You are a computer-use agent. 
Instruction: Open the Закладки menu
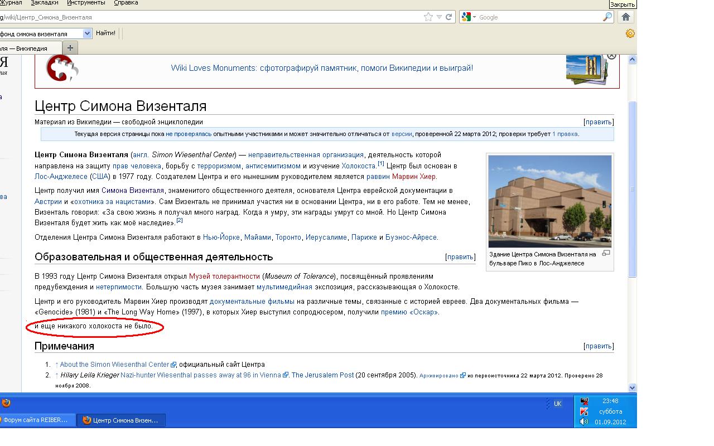(x=44, y=3)
